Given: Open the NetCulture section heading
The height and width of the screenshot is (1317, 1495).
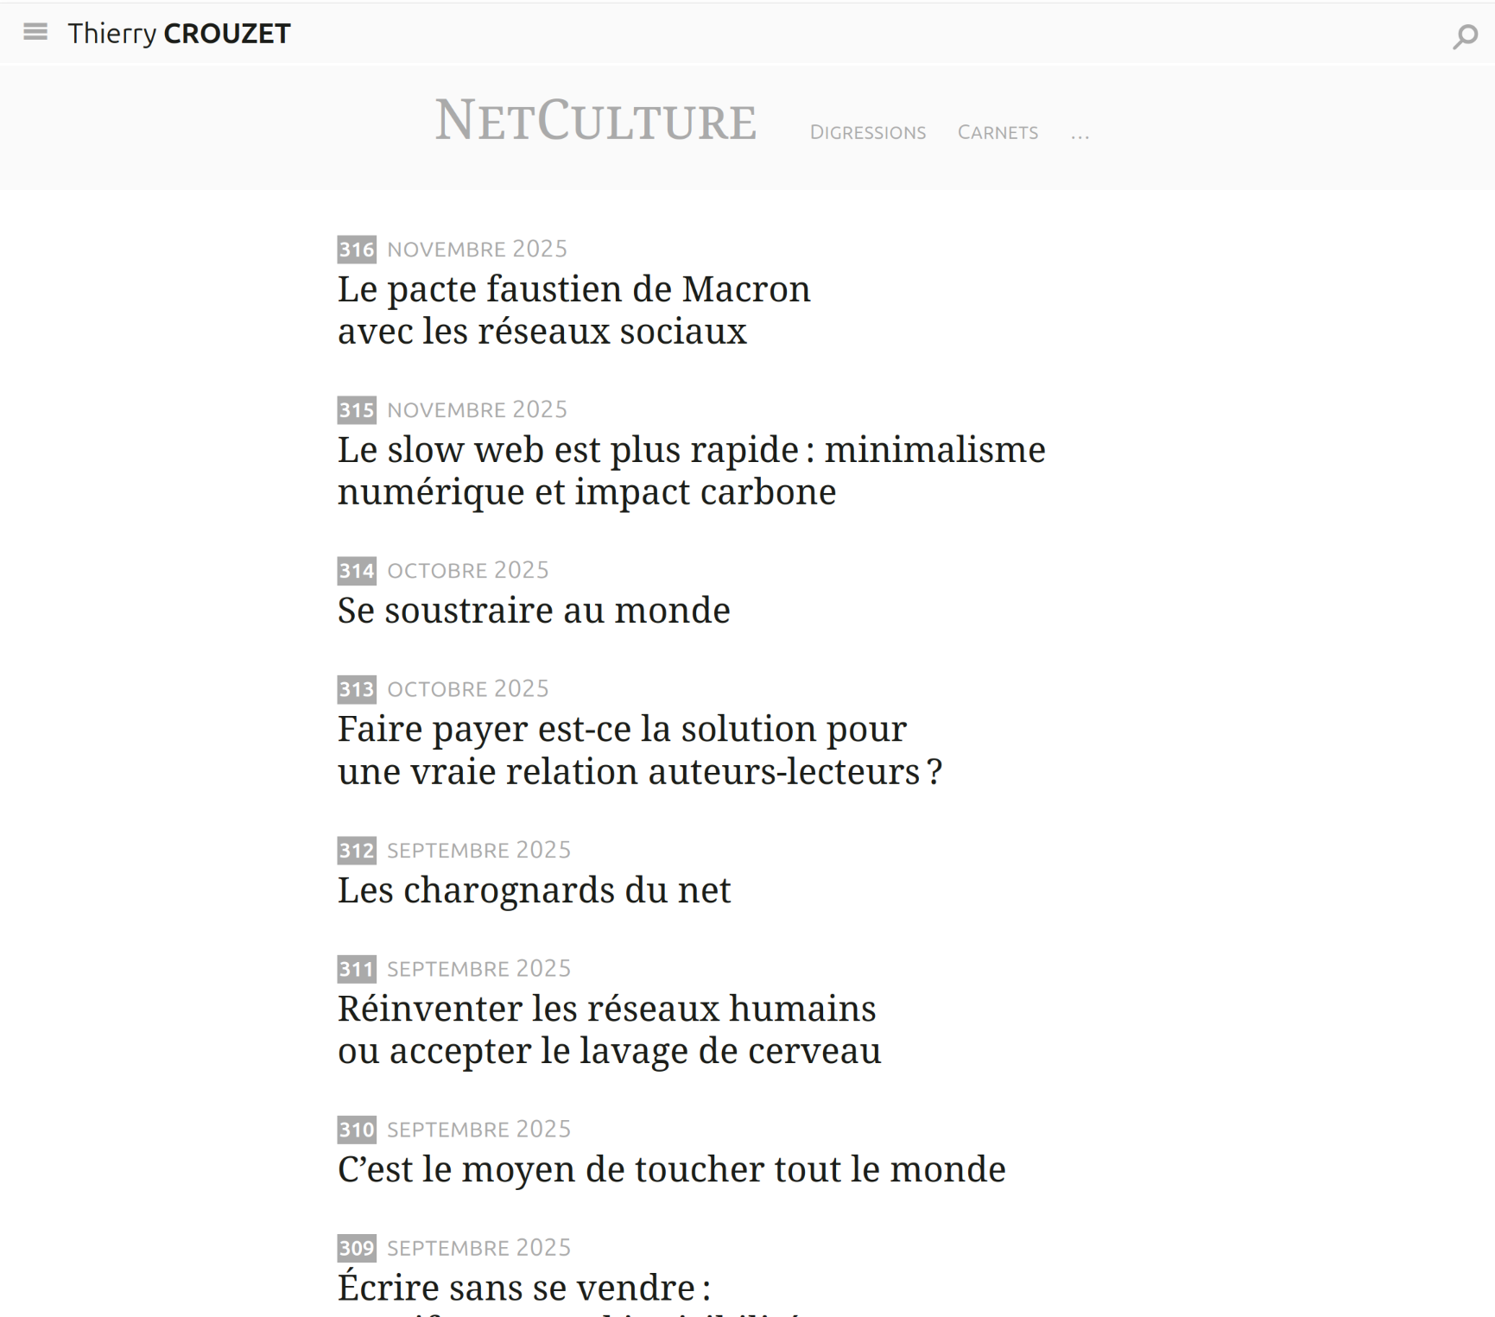Looking at the screenshot, I should (595, 121).
